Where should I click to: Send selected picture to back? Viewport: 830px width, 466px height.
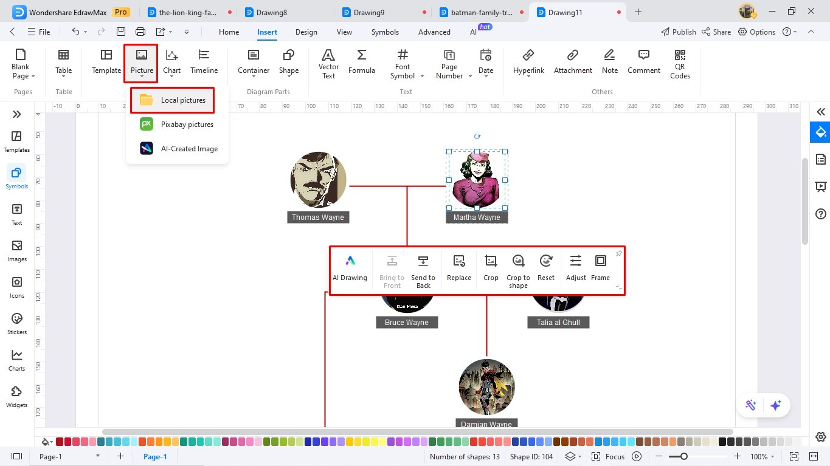pos(423,271)
